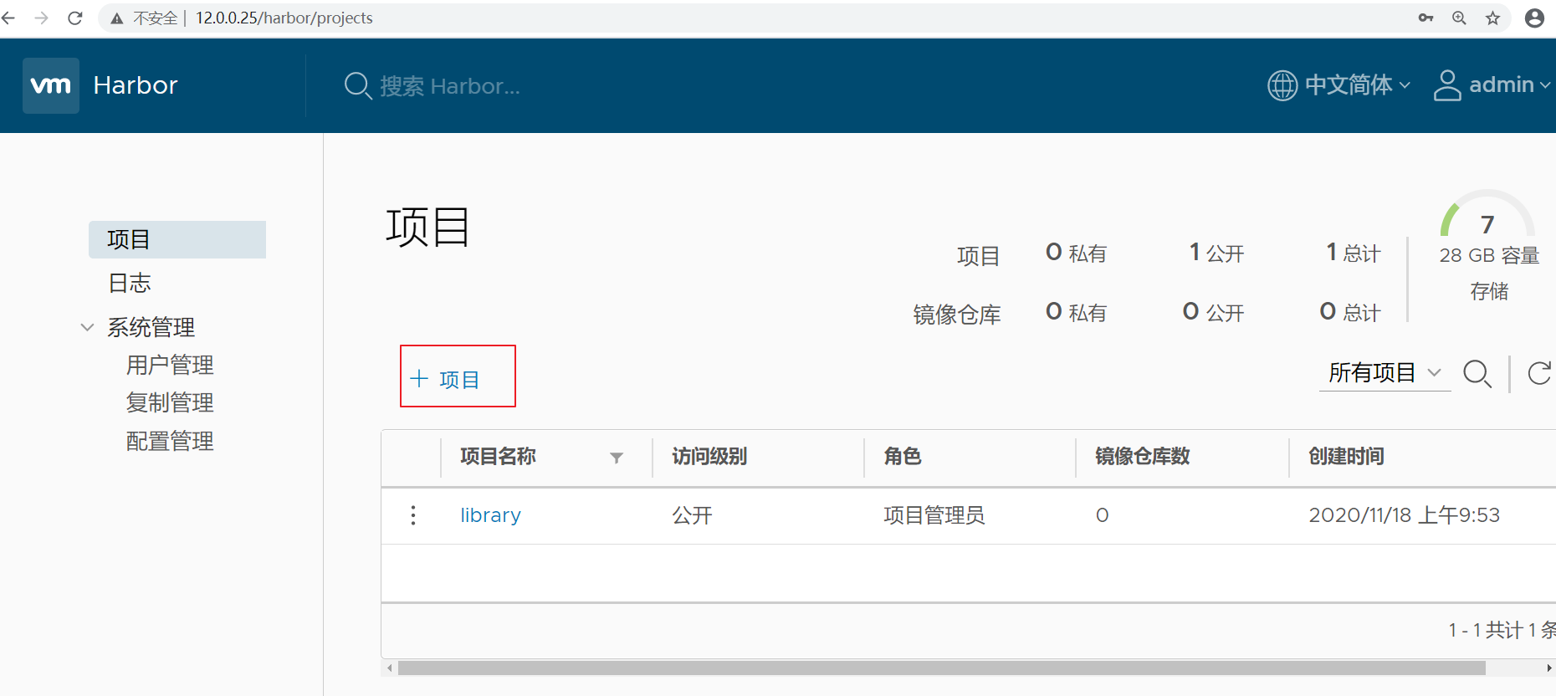Image resolution: width=1556 pixels, height=696 pixels.
Task: Click the 1 总计 project total
Action: tap(1354, 253)
